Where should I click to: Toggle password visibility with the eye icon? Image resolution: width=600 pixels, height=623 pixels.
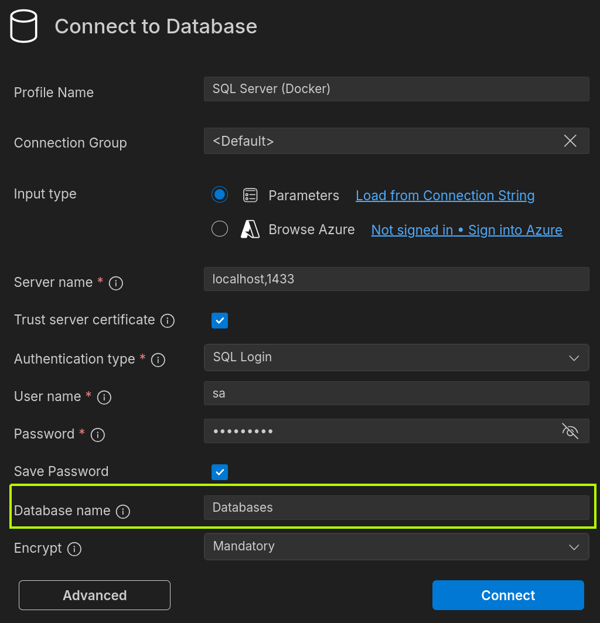click(x=570, y=431)
